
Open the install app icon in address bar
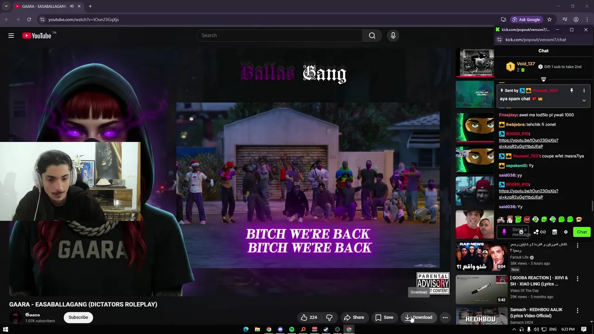point(504,19)
